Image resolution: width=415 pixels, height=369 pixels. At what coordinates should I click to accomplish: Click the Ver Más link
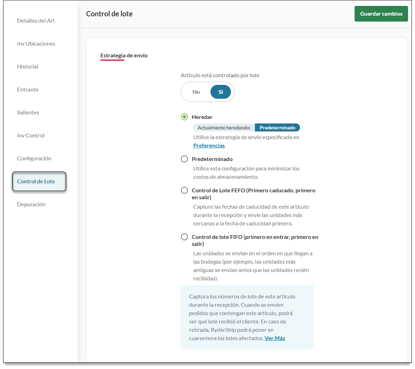pos(275,338)
